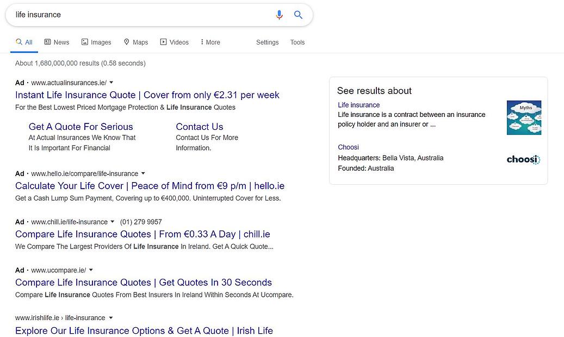564x337 pixels.
Task: Open search Settings
Action: (x=267, y=42)
